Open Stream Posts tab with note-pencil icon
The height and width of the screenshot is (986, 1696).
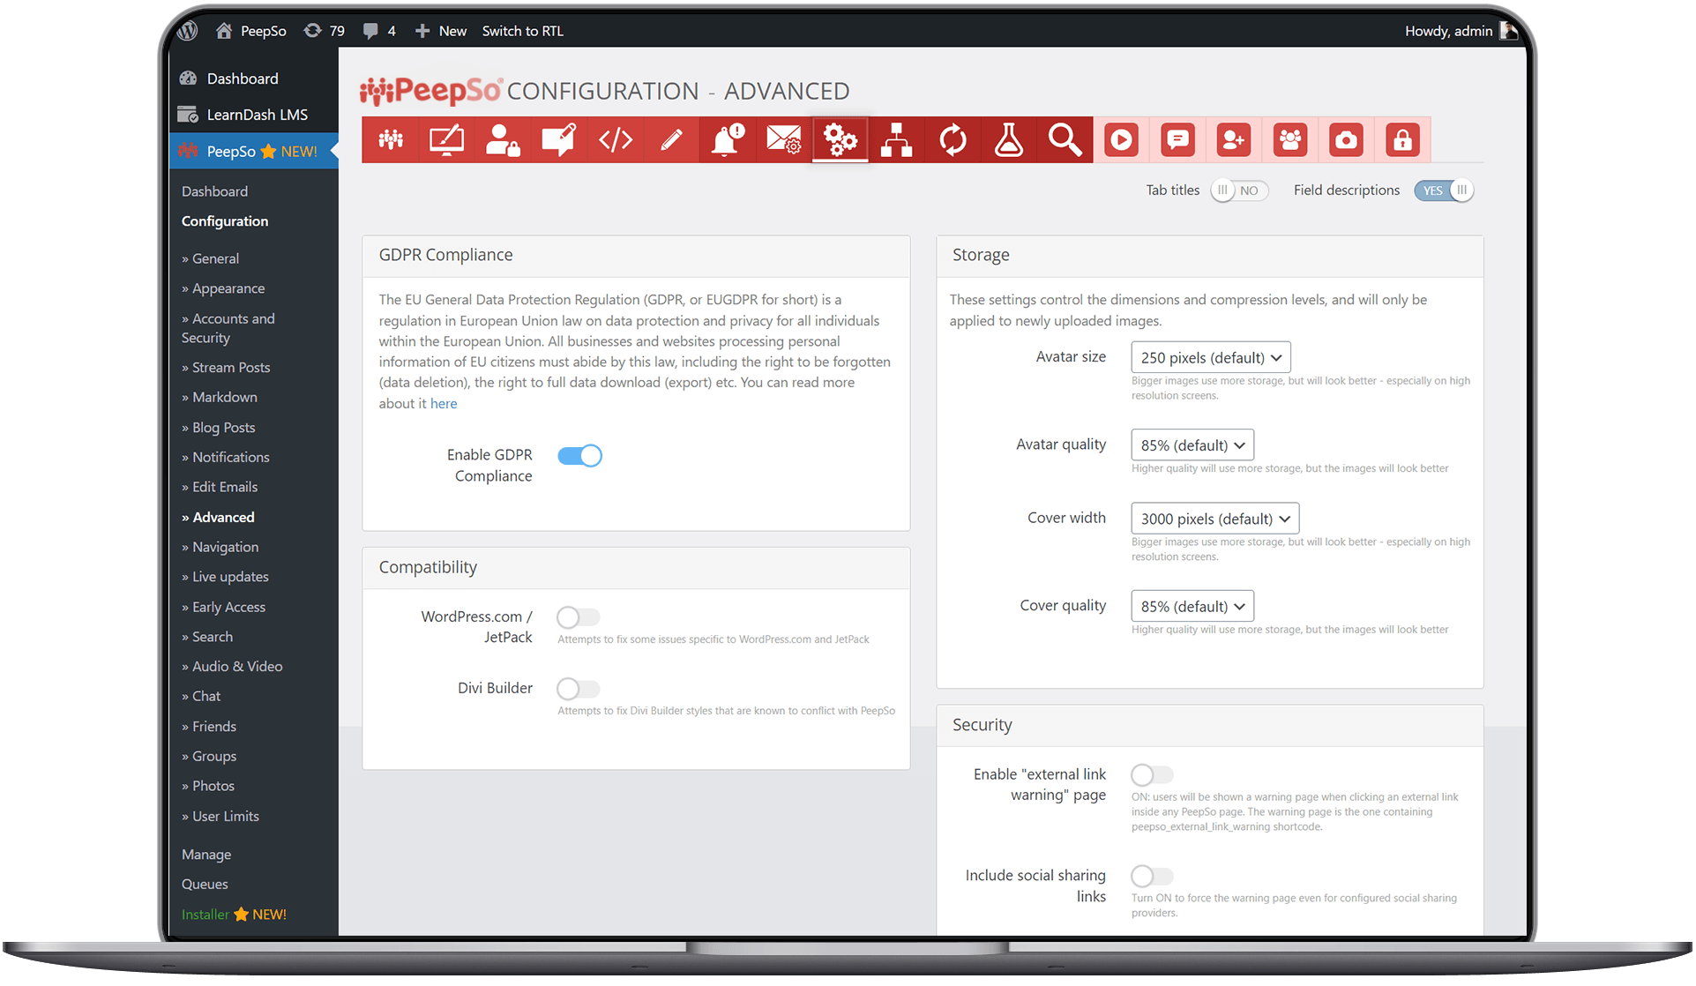point(559,140)
